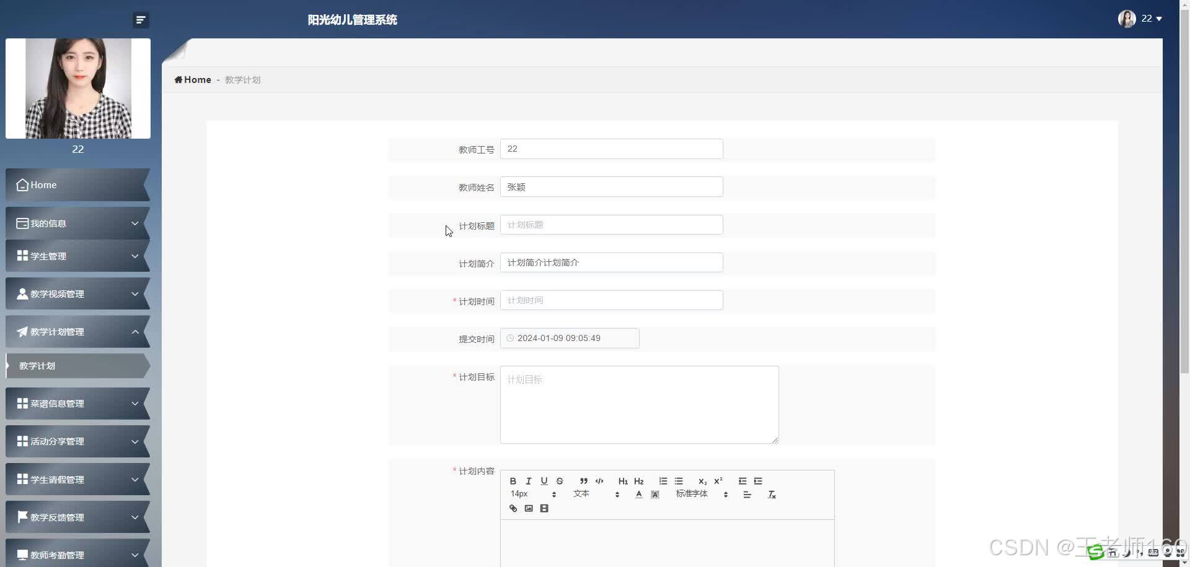Collapse 教学计划管理 sidebar menu
The height and width of the screenshot is (567, 1190).
click(x=77, y=332)
